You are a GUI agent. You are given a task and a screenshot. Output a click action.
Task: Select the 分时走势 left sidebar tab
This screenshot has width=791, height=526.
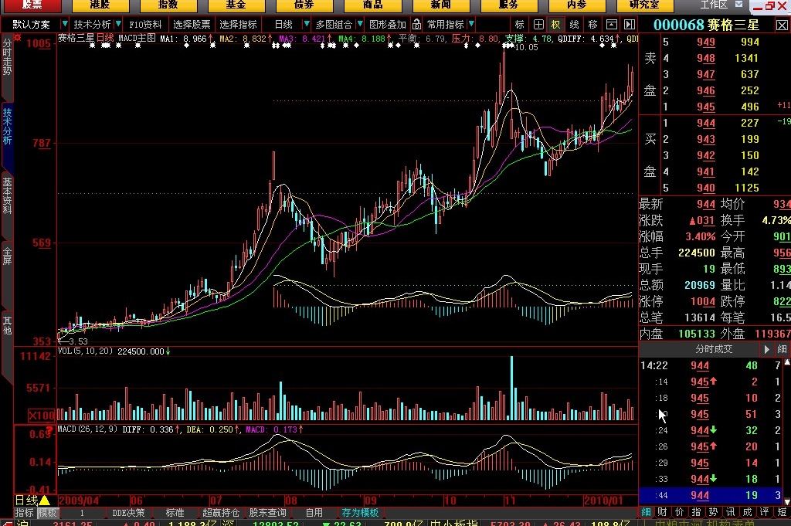(7, 57)
